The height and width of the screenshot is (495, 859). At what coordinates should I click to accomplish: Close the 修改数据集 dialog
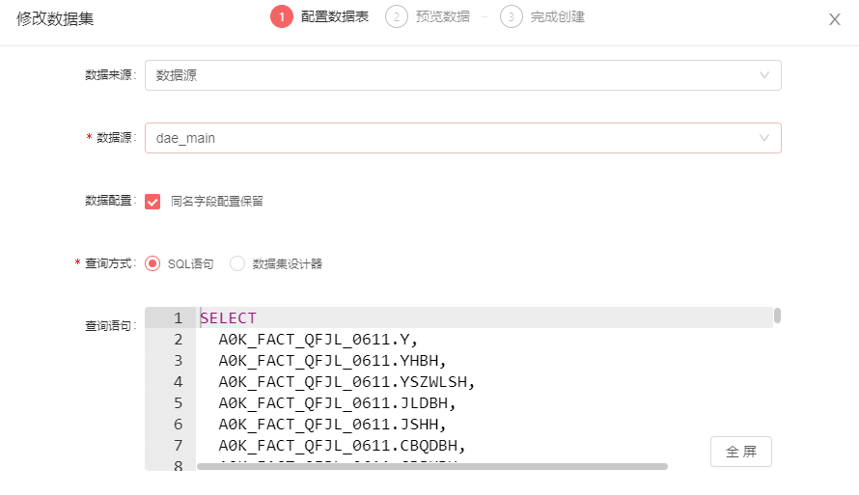tap(835, 19)
